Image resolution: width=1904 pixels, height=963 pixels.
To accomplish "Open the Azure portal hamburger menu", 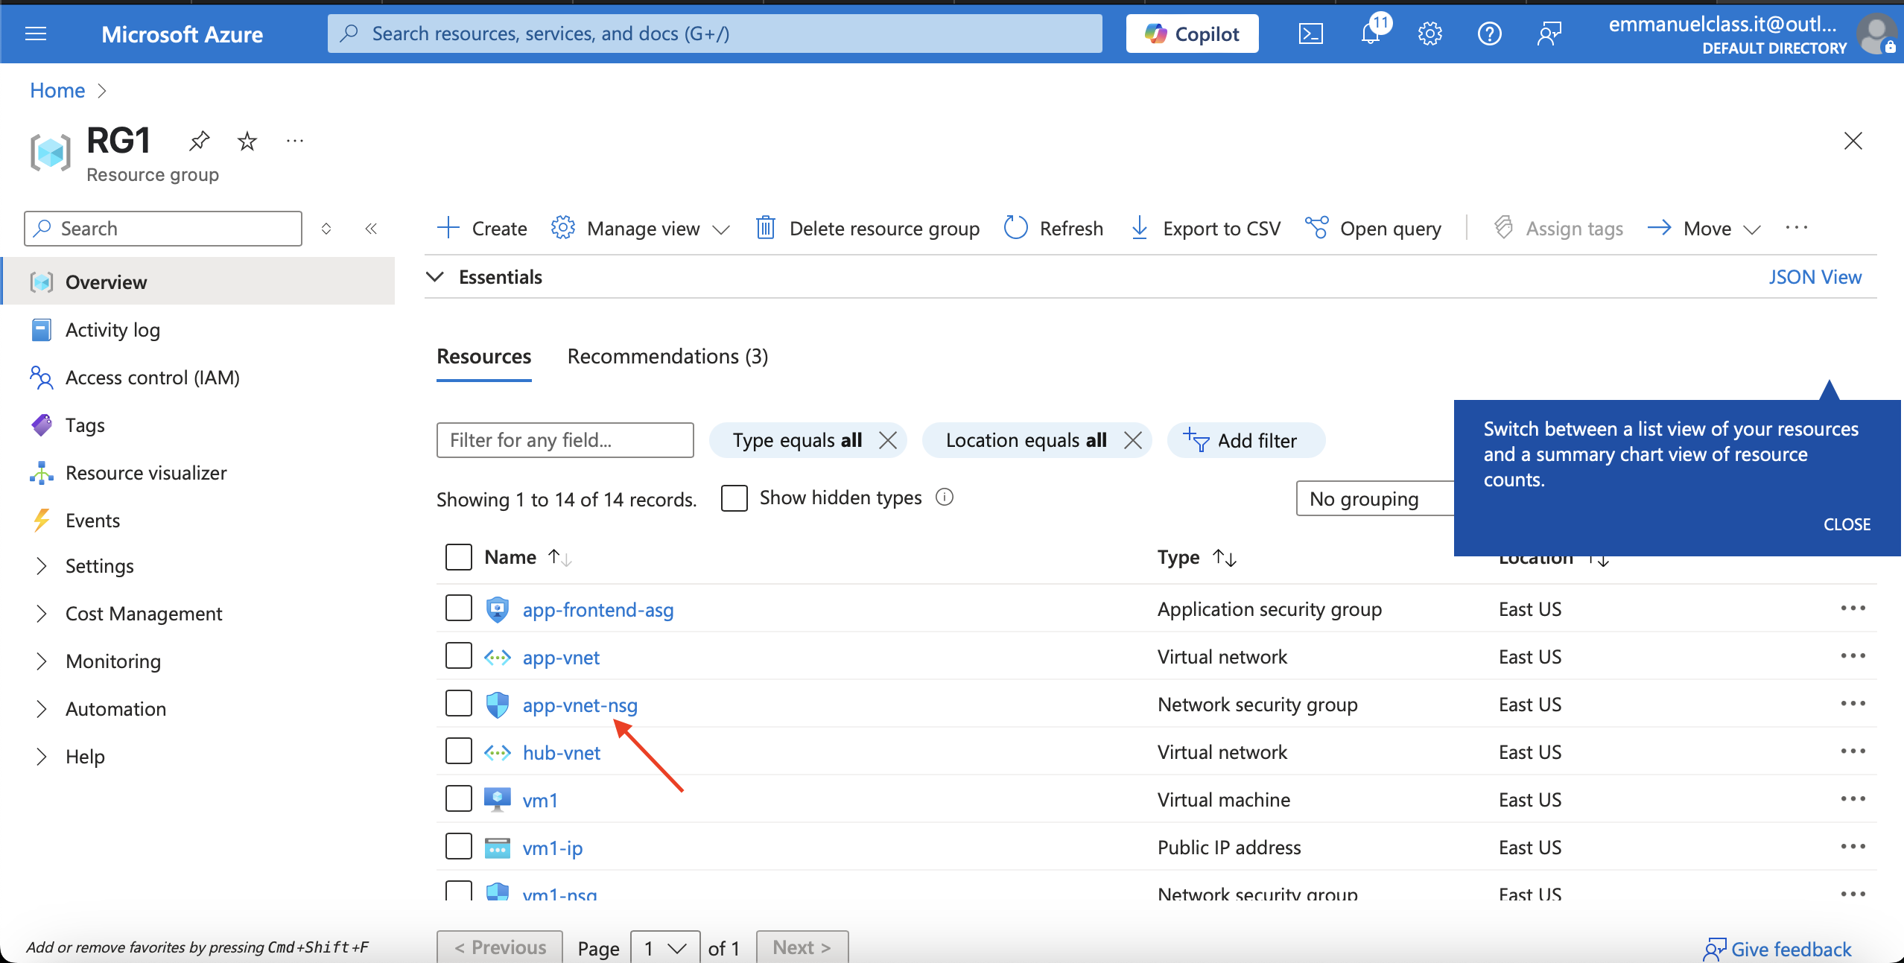I will tap(36, 34).
